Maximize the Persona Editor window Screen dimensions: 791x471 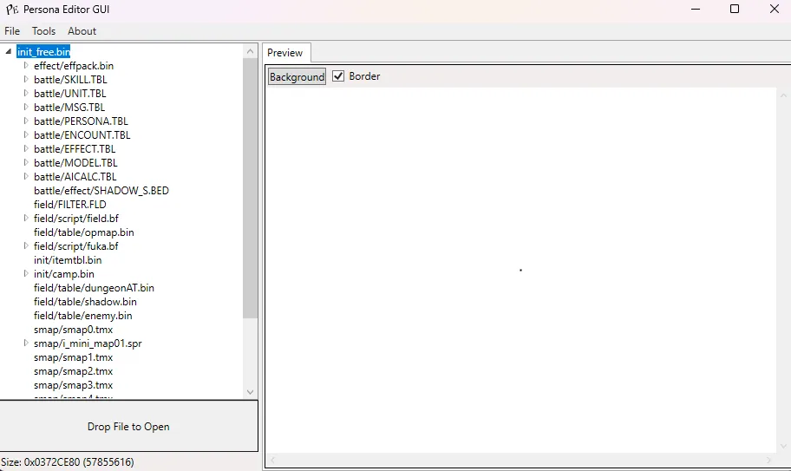coord(735,9)
